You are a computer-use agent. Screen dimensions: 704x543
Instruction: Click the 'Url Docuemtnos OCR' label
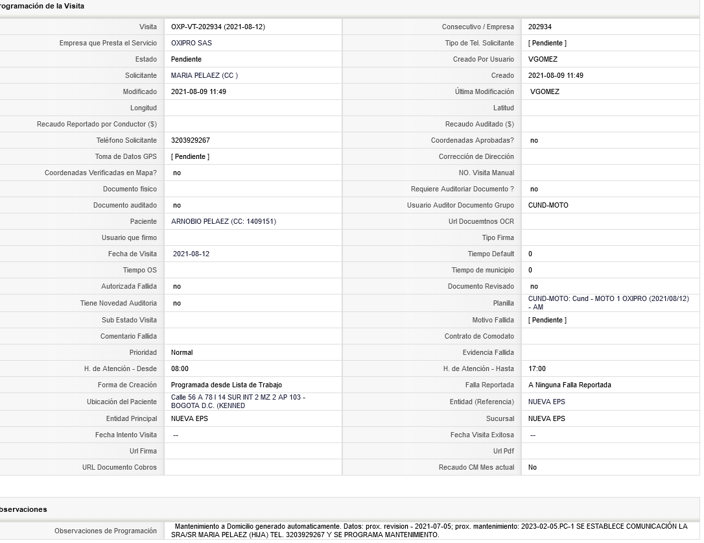[x=481, y=222]
